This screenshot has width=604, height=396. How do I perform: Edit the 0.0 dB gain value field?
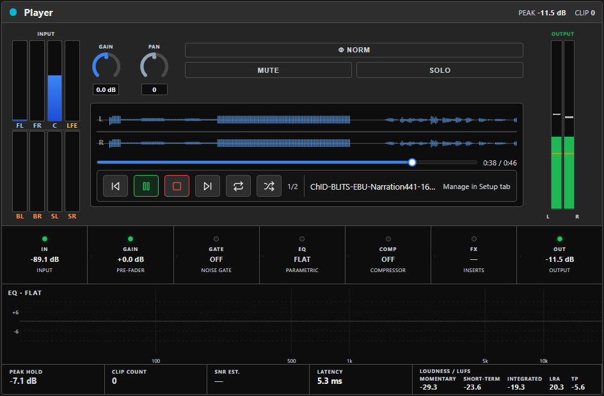(106, 89)
